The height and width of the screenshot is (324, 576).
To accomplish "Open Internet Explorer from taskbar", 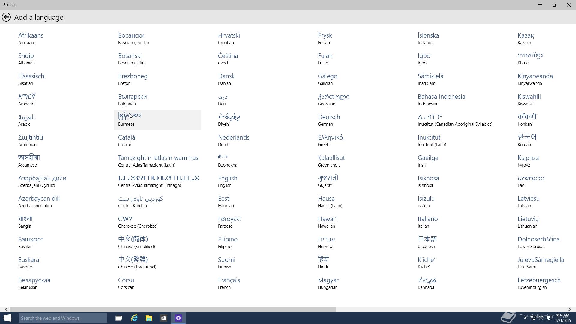I will 134,318.
